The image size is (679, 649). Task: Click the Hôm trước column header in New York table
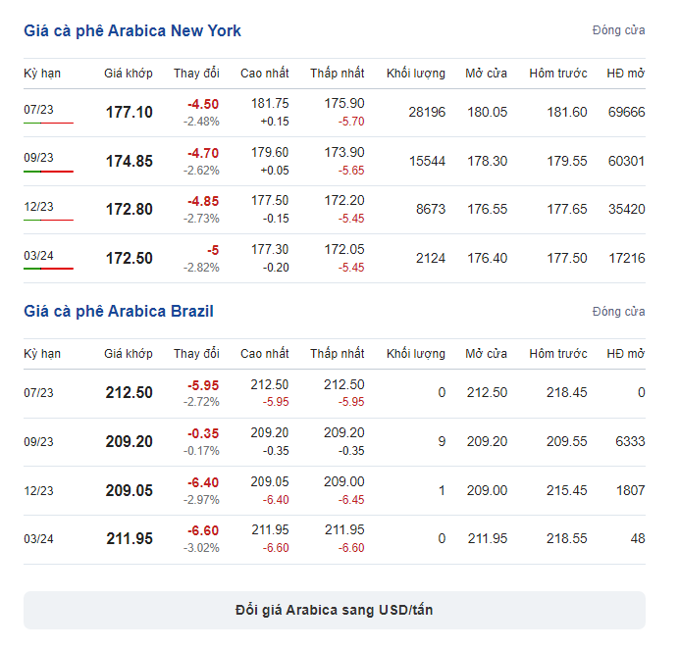(x=558, y=74)
